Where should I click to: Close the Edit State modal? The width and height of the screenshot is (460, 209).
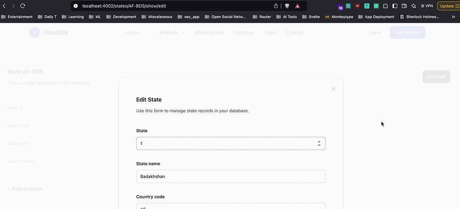click(x=334, y=89)
